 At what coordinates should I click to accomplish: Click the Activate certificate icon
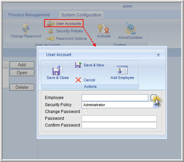[103, 29]
